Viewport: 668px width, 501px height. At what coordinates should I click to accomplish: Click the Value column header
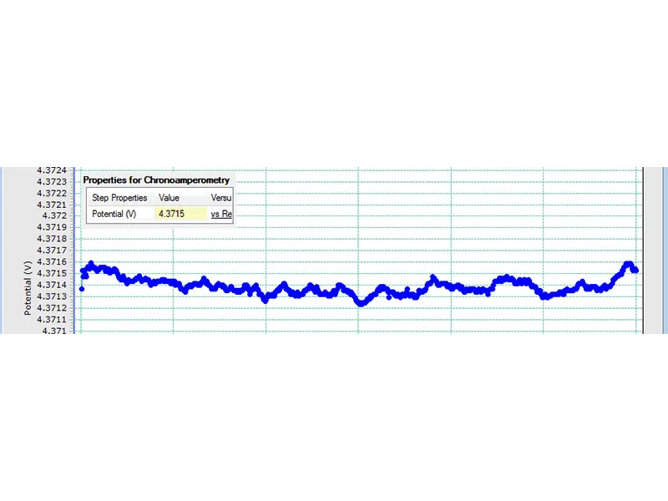170,198
